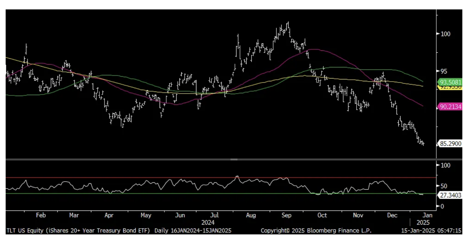Select the Dec label on time axis
This screenshot has height=246, width=473.
tap(392, 215)
